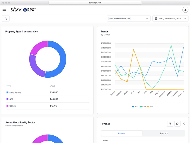Select the Multi Family row label
This screenshot has width=190, height=143.
point(15,93)
